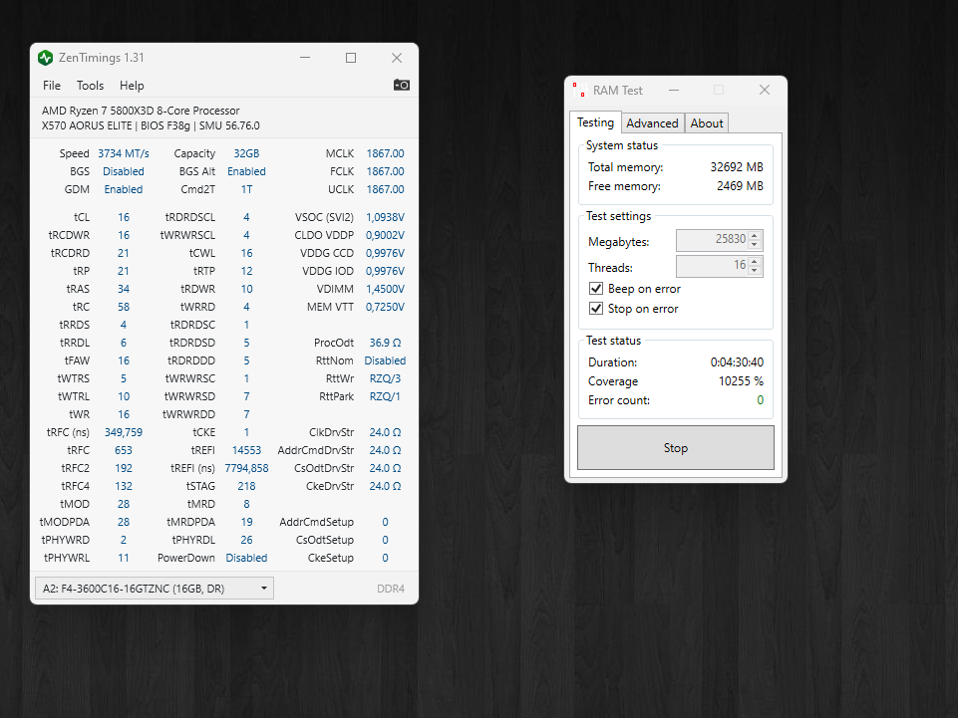Screen dimensions: 958x718
Task: Click the Error count value 0
Action: 760,400
